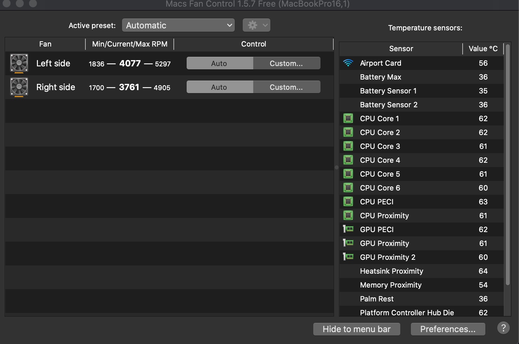Select the CPU Core 1 label
The height and width of the screenshot is (344, 519).
[x=379, y=118]
